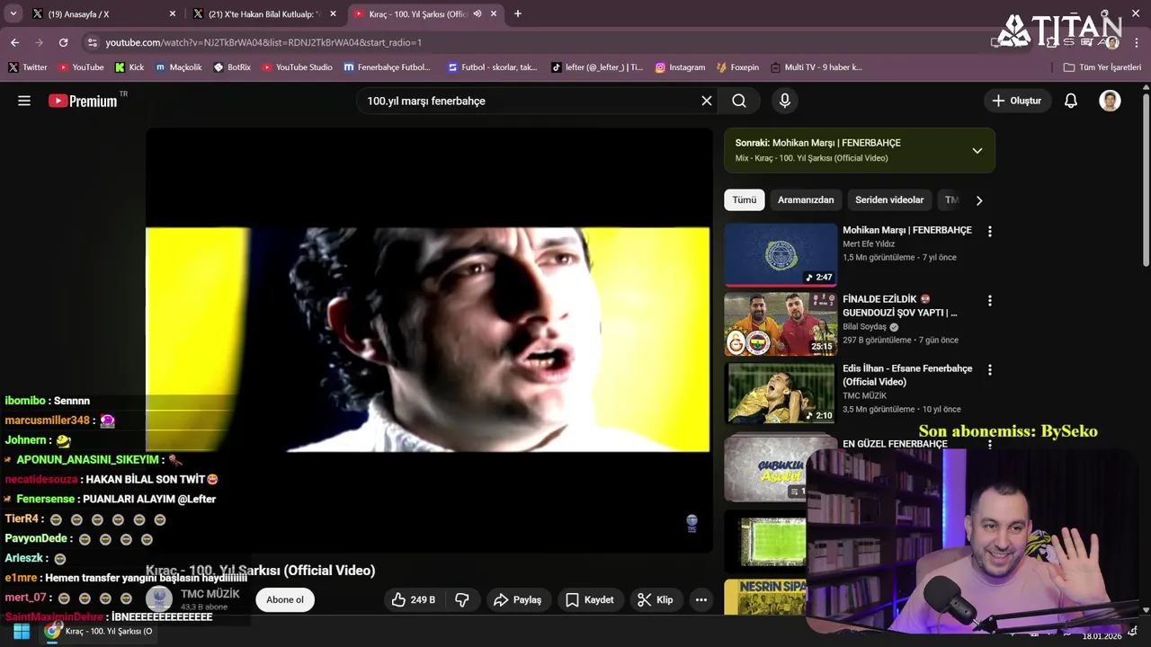Open a new browser tab
The image size is (1151, 647).
click(x=518, y=13)
